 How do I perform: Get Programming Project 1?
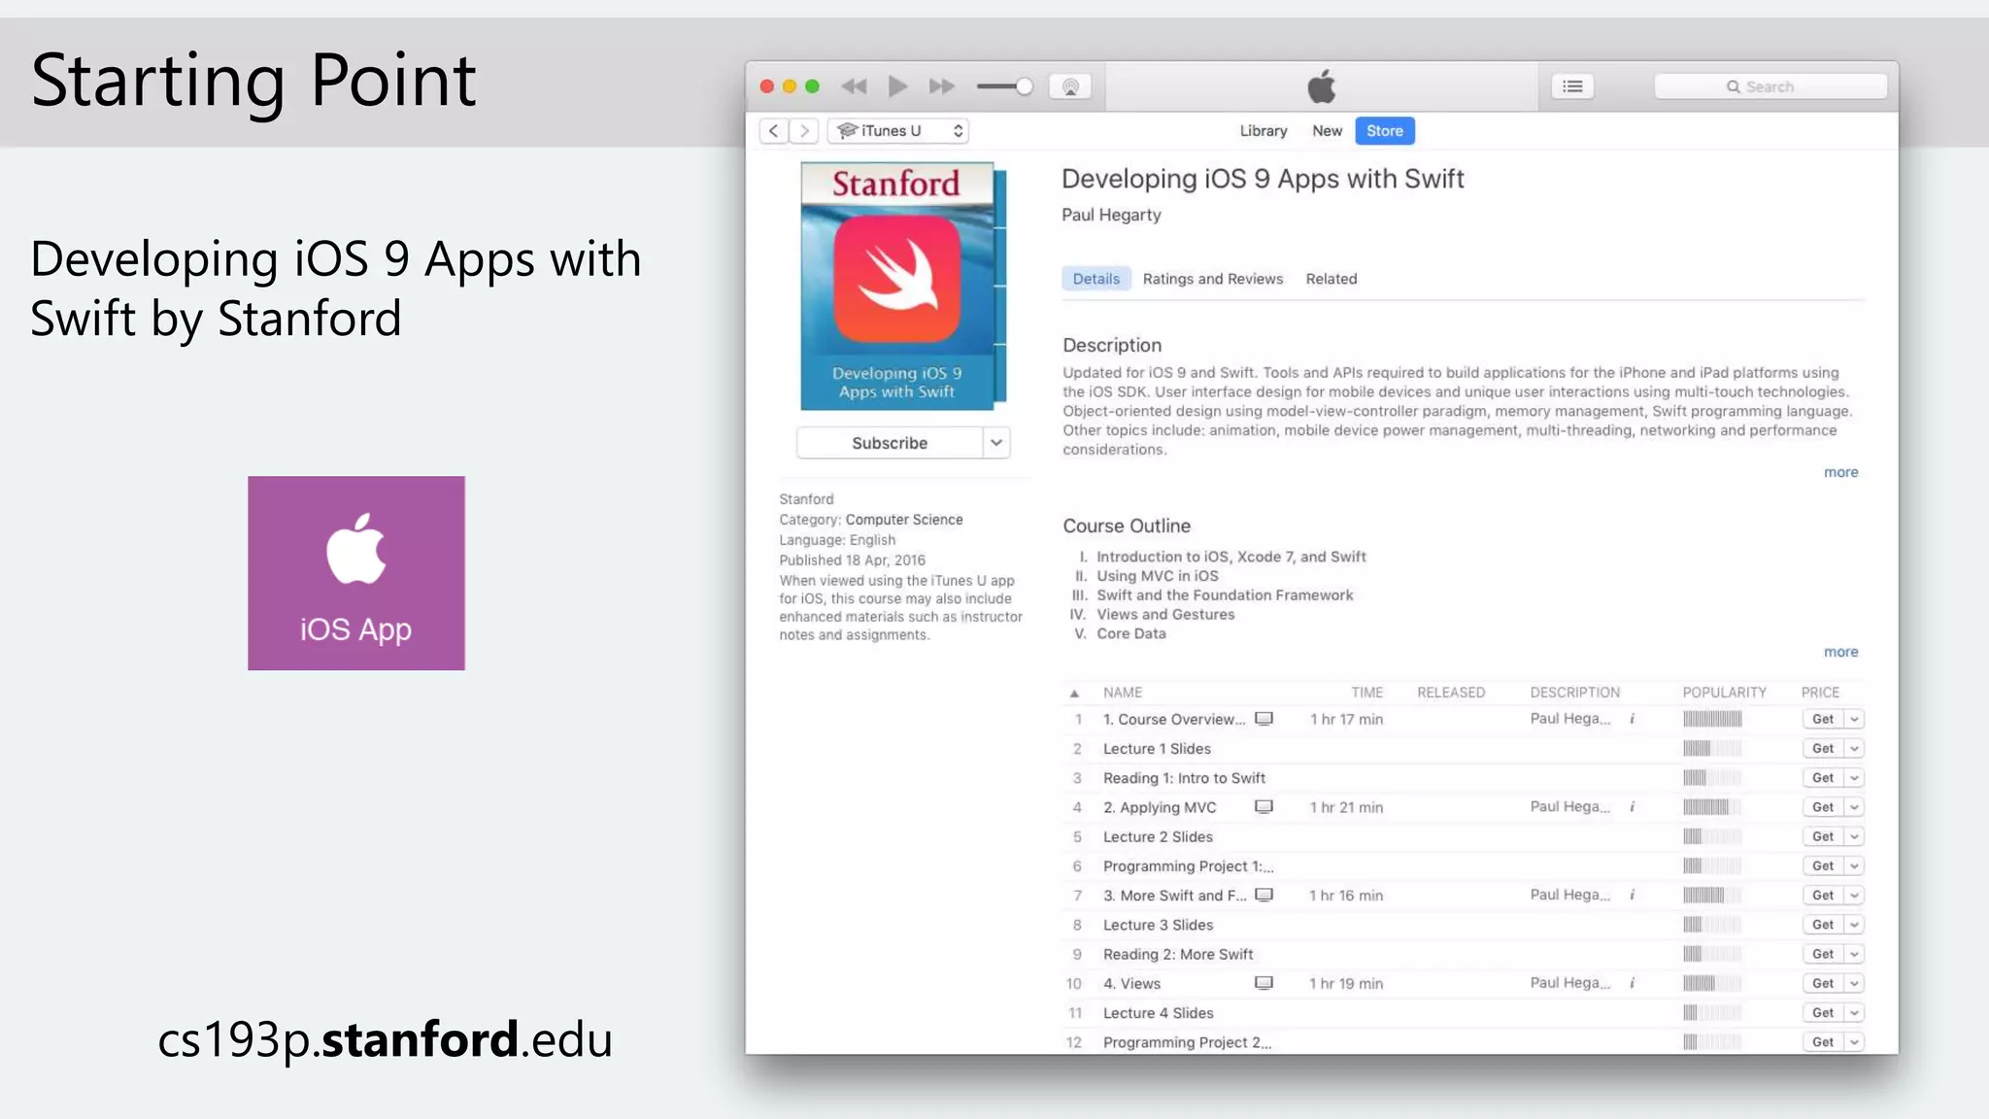[x=1823, y=865]
